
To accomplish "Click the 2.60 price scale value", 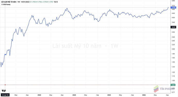I will pos(173,37).
